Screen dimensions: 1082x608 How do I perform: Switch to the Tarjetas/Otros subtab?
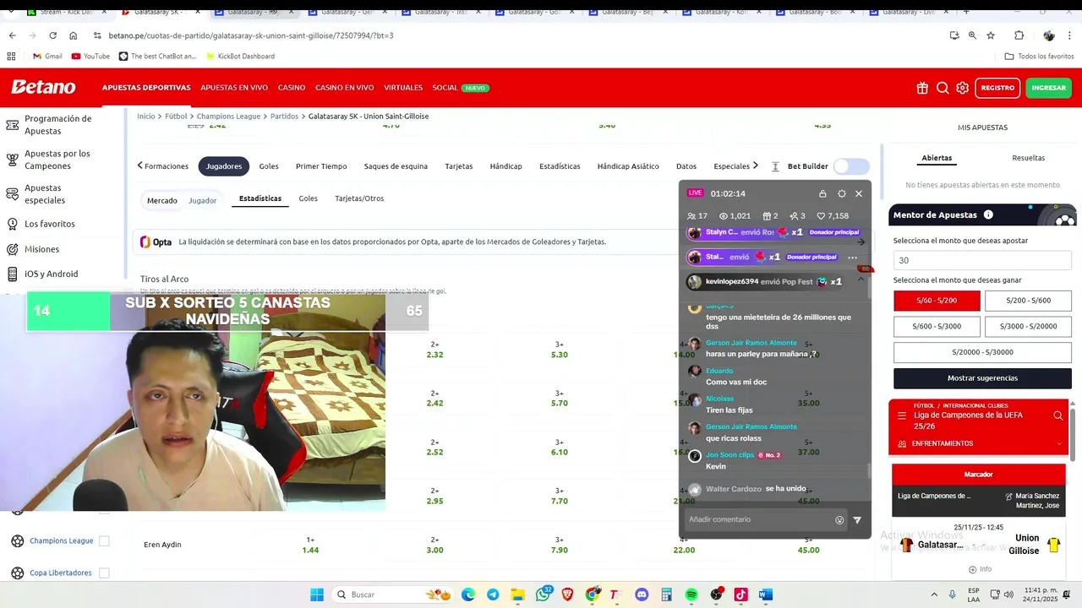[x=359, y=198]
